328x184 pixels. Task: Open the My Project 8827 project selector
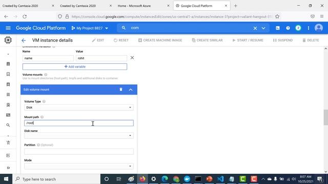tap(90, 28)
